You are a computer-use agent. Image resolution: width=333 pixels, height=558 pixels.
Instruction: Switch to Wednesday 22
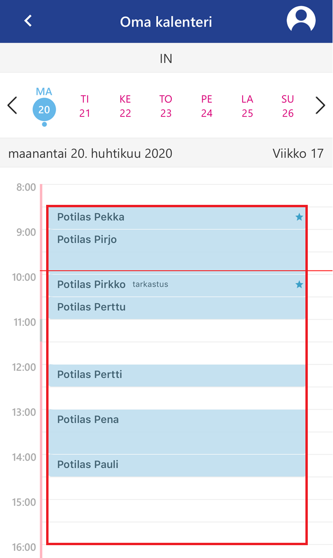pyautogui.click(x=125, y=106)
